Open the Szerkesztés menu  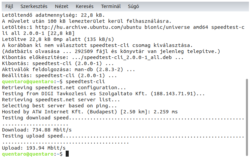[34, 6]
